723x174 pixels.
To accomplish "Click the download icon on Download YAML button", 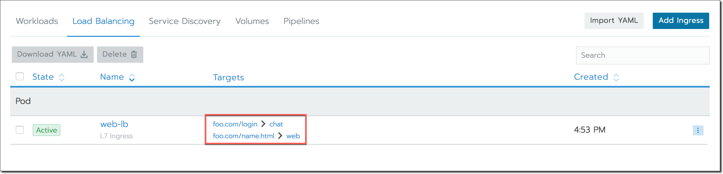I will click(x=84, y=54).
